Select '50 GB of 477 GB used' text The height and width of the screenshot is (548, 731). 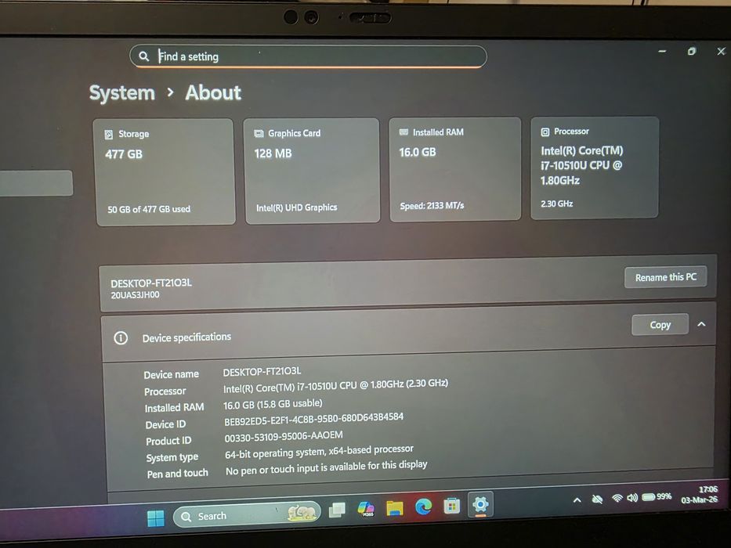pos(149,209)
